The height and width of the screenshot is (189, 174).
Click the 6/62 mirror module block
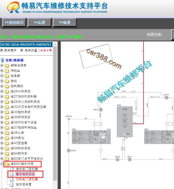coord(91,137)
